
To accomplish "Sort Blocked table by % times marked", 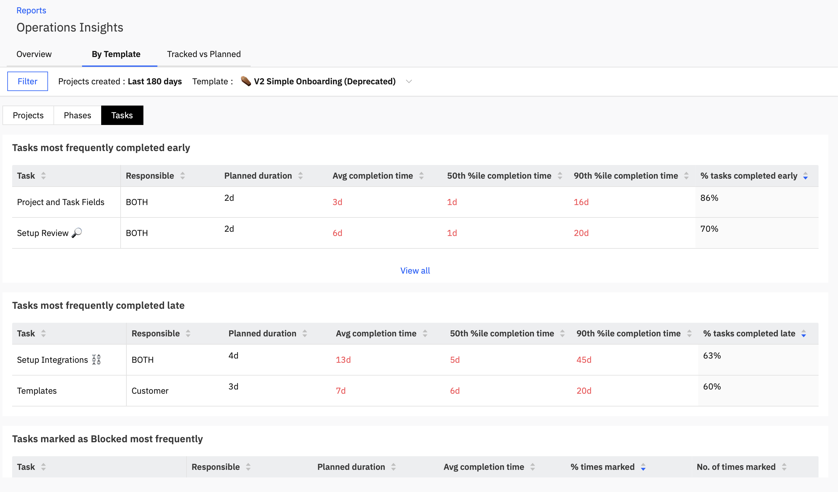I will (643, 467).
